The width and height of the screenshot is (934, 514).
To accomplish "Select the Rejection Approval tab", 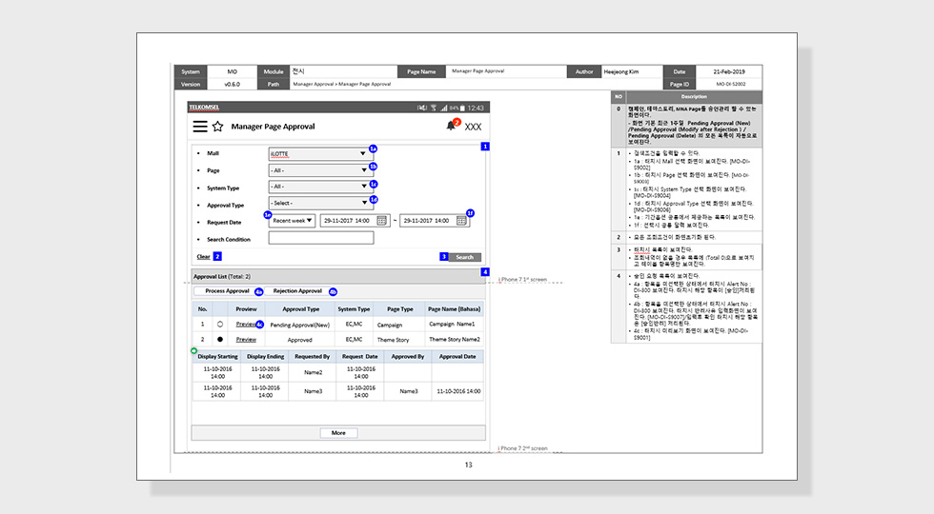I will (x=297, y=291).
